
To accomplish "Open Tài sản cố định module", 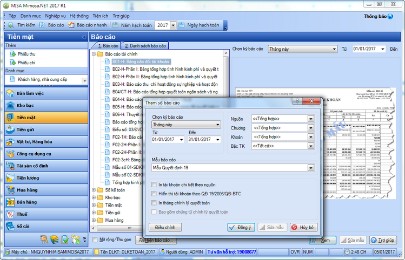I will click(47, 166).
